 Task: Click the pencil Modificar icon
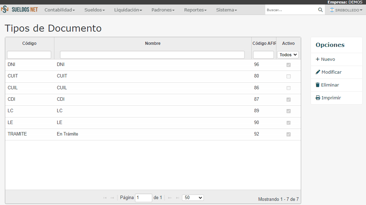click(318, 72)
